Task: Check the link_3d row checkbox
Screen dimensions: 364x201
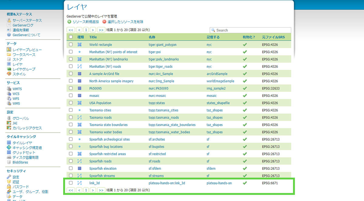Action: pos(71,183)
